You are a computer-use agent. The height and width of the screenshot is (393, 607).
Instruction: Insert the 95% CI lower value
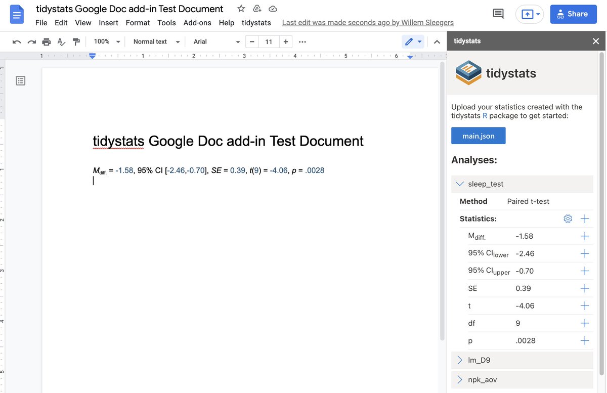point(585,253)
